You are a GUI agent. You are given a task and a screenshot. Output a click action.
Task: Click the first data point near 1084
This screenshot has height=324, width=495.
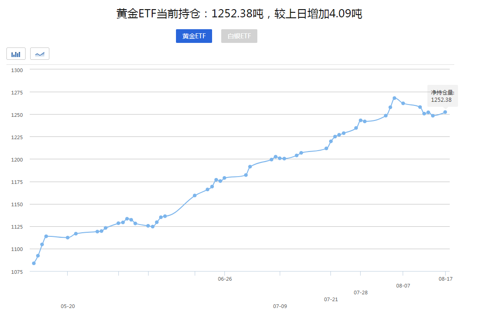[x=34, y=263]
